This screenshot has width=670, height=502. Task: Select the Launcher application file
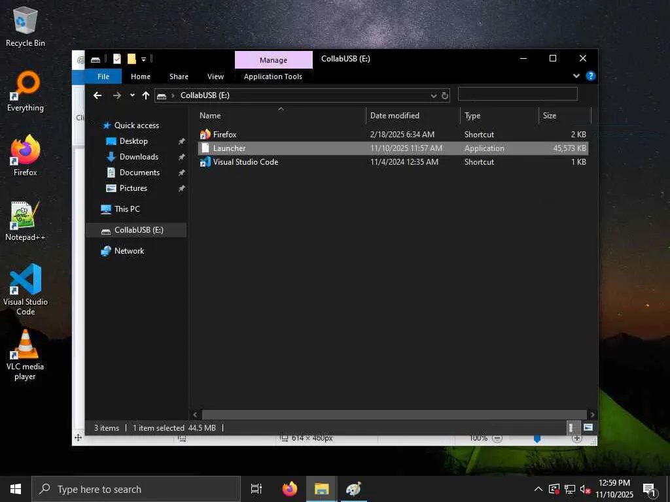click(x=393, y=148)
